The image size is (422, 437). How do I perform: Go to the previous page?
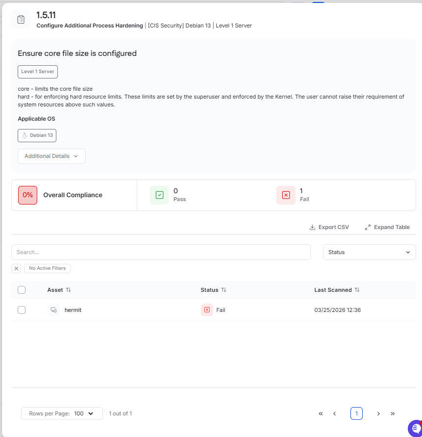click(335, 413)
